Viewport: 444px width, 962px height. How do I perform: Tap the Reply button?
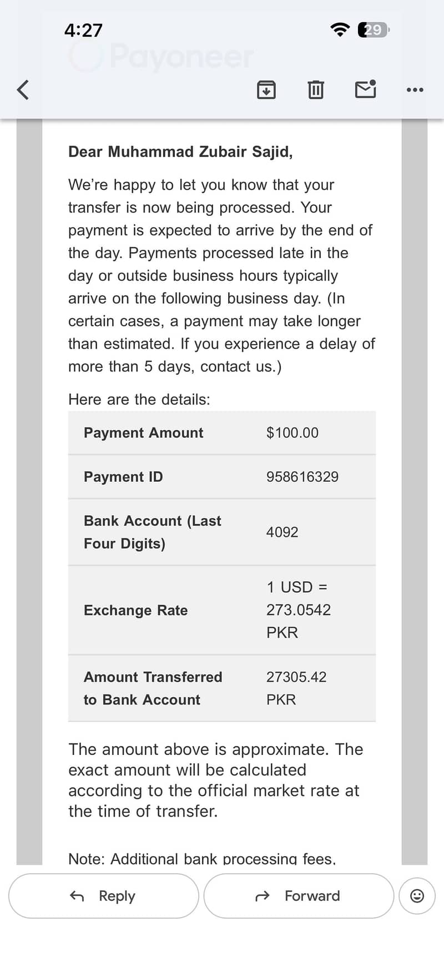click(104, 896)
